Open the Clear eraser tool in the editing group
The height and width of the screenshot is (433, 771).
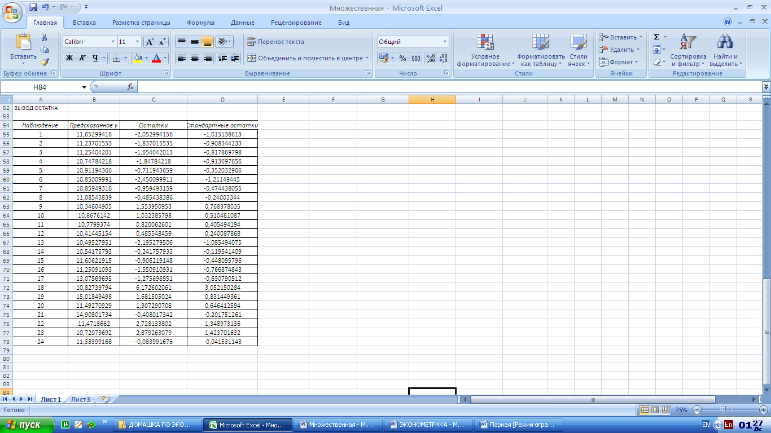tap(657, 62)
